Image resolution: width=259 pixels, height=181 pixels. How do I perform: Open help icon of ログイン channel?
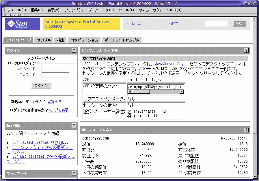(74, 50)
